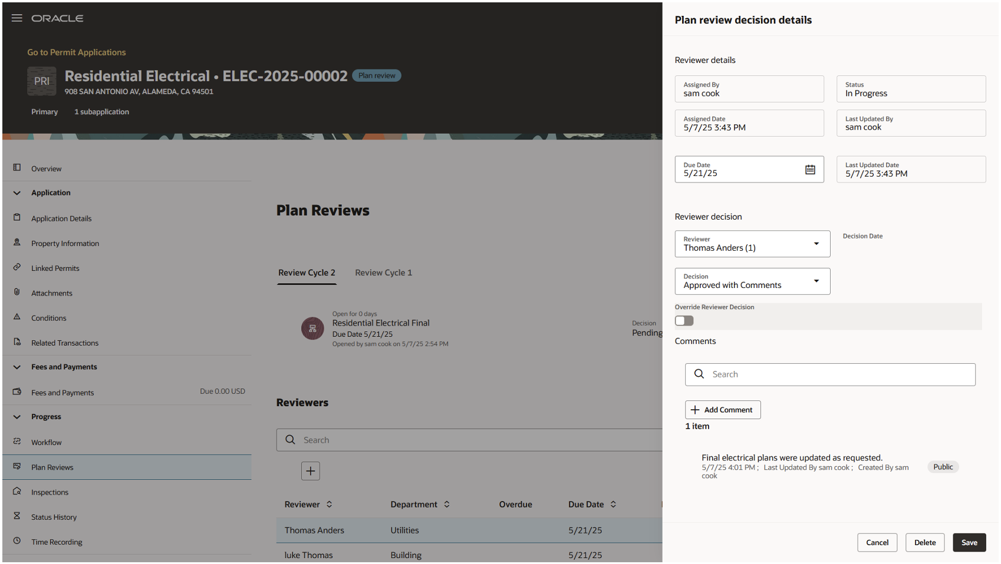The width and height of the screenshot is (1001, 564).
Task: Click the Building department cell
Action: pyautogui.click(x=406, y=555)
